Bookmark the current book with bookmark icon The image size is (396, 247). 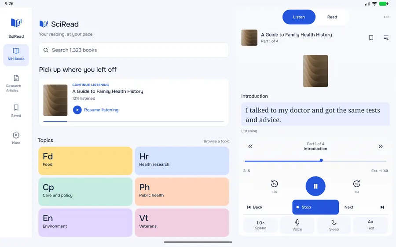(371, 38)
